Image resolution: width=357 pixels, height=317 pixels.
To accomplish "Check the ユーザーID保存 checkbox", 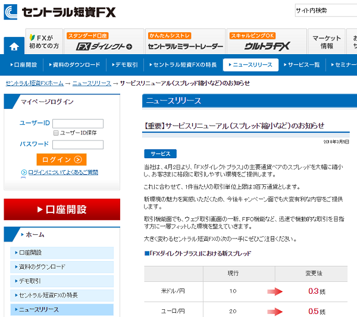I will pyautogui.click(x=56, y=133).
